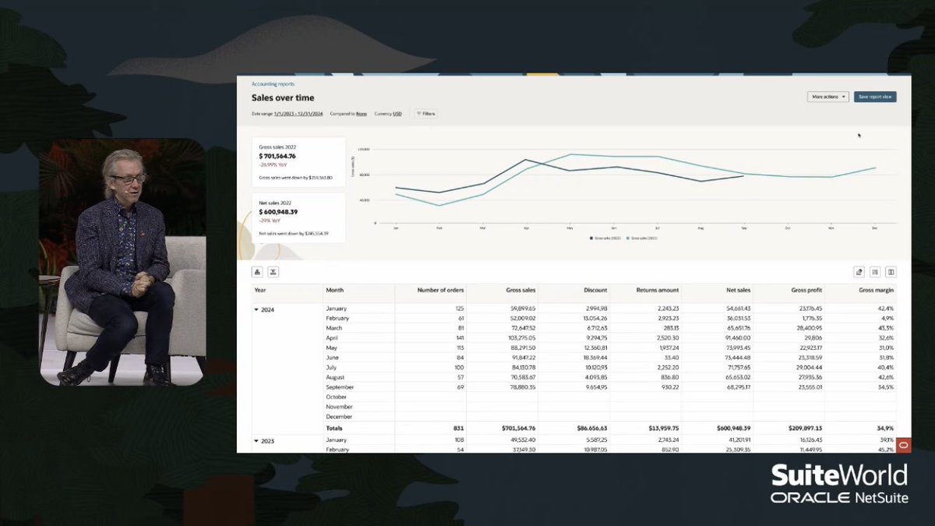Toggle Gross sales (2021) legend swatch
Viewport: 935px width, 526px height.
point(627,238)
